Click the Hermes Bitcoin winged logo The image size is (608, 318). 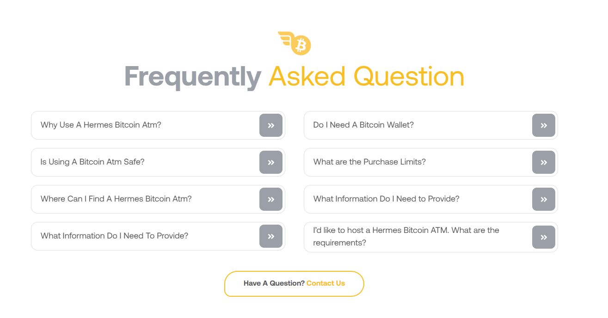[x=295, y=43]
